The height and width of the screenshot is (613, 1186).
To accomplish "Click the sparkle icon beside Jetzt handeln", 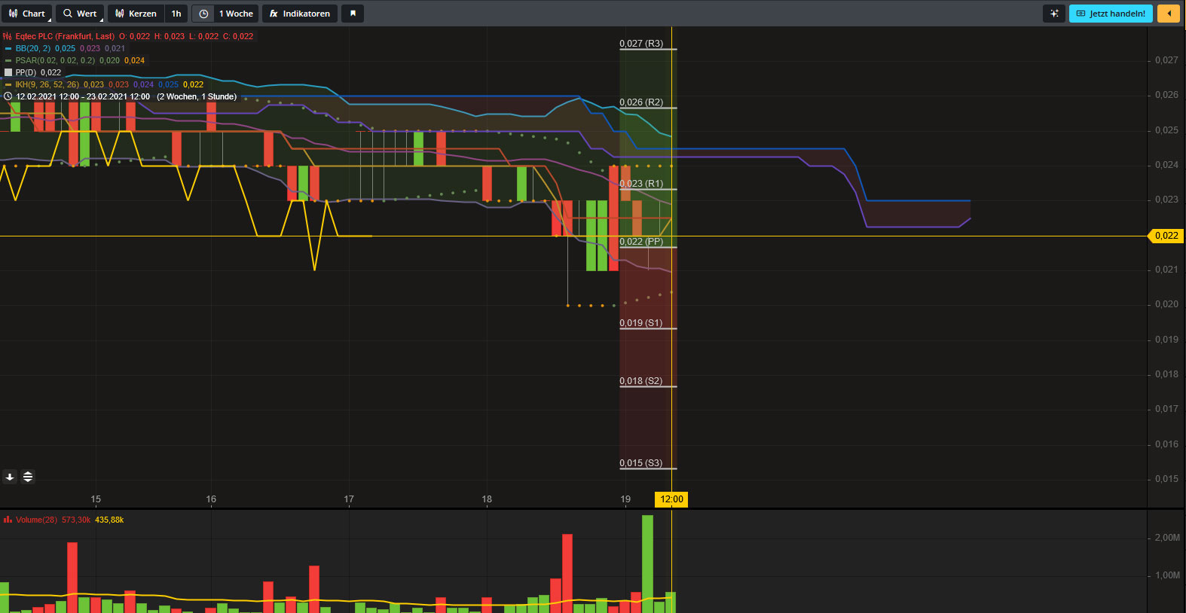I will (x=1053, y=14).
